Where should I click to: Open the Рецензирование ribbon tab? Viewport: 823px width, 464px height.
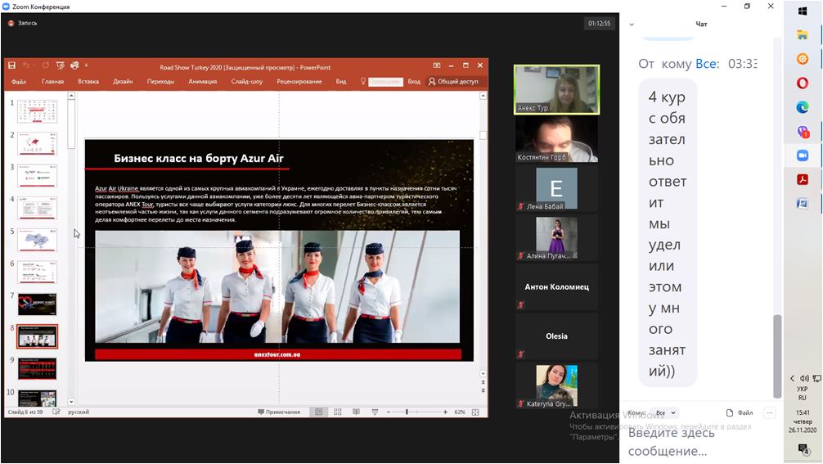tap(299, 81)
